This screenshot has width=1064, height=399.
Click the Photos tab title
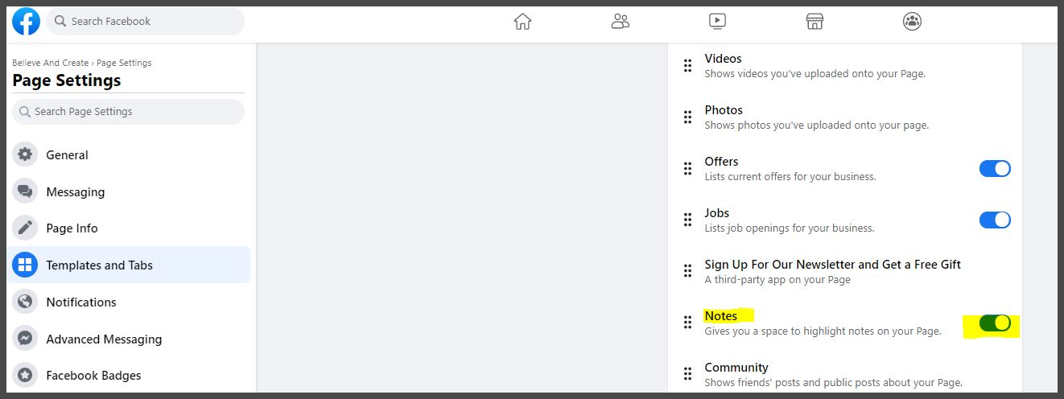click(724, 110)
